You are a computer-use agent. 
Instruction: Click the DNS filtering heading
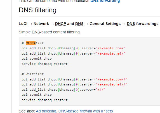pos(37,10)
